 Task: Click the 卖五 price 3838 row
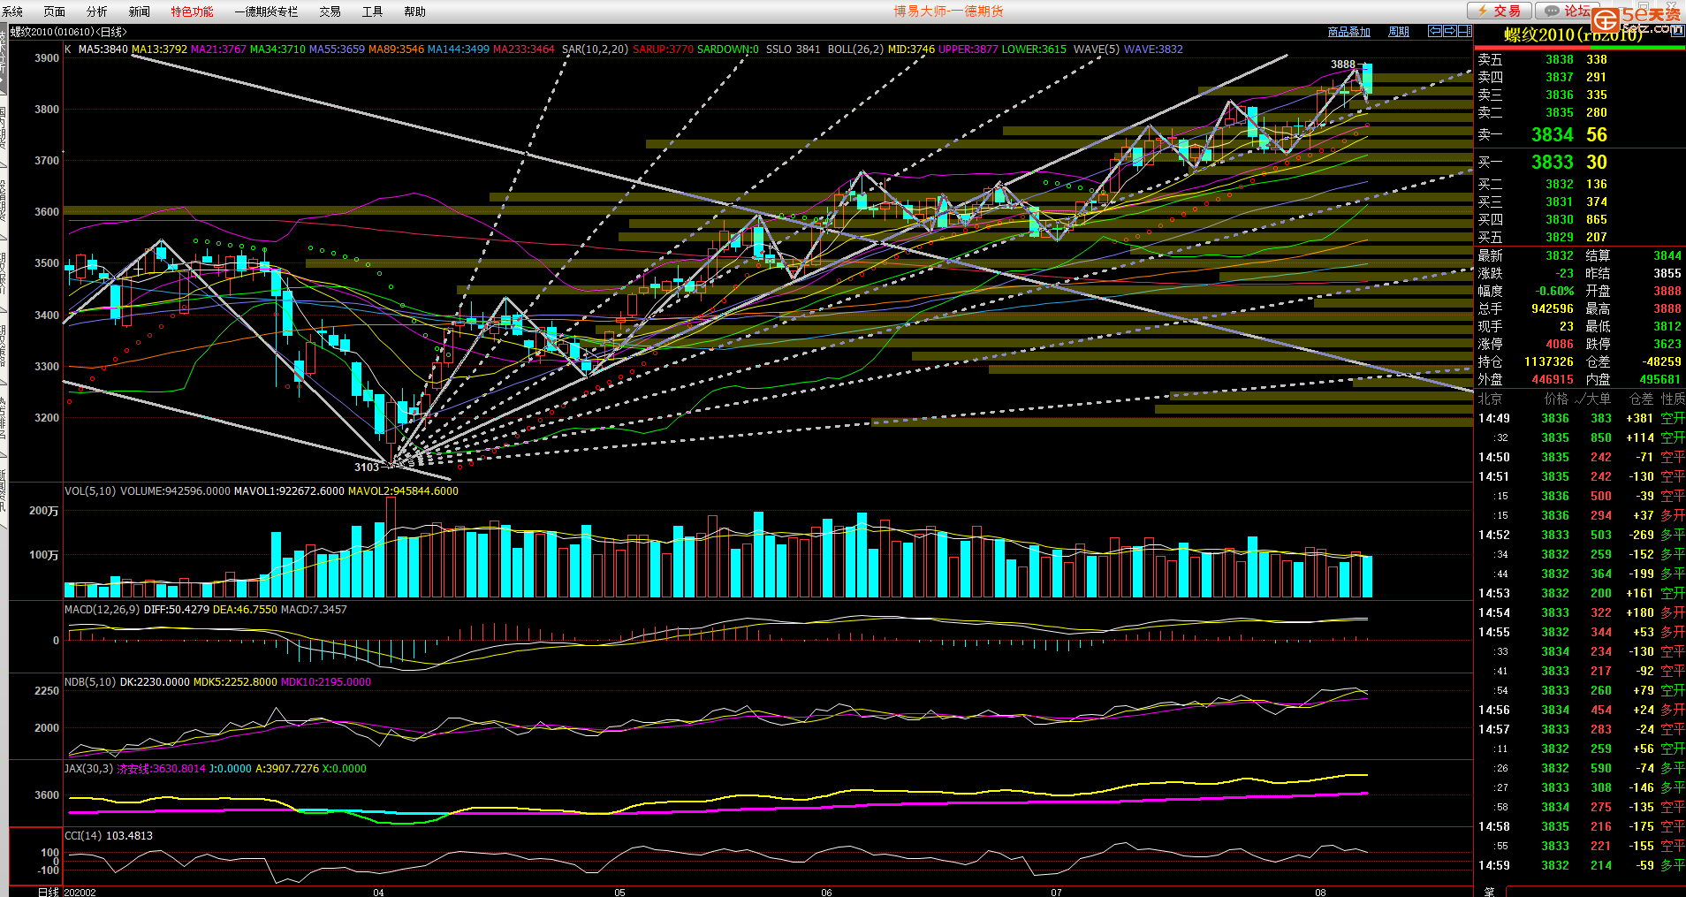click(1579, 60)
